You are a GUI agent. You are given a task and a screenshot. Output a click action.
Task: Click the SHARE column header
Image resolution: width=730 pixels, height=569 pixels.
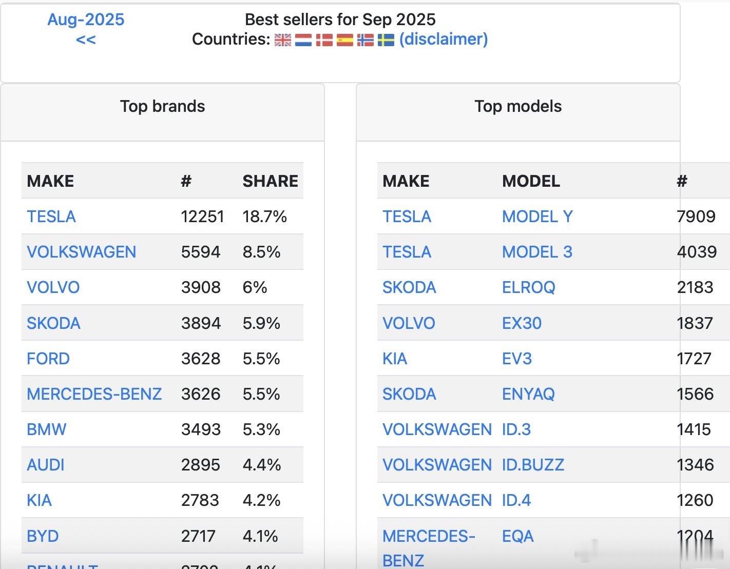pos(270,181)
